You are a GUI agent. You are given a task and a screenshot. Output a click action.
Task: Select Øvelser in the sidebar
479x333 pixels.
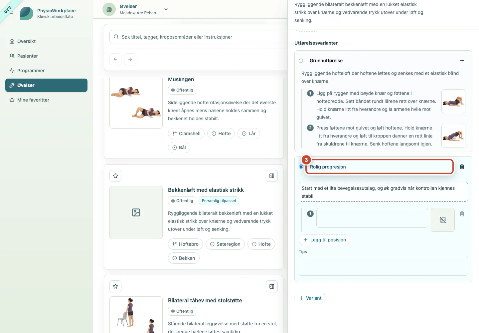pos(46,85)
